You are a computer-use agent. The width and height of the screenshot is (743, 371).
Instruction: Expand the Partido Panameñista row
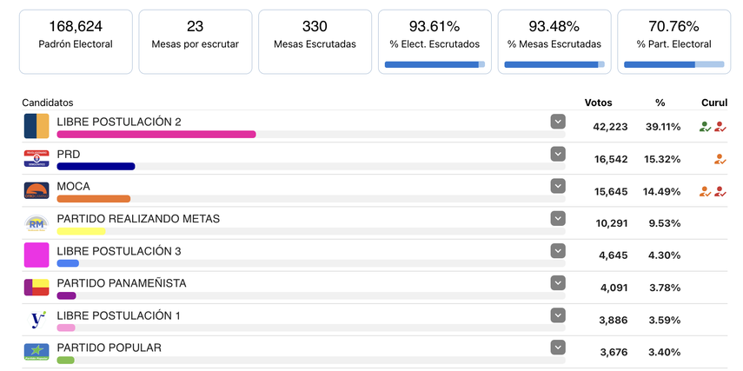558,282
